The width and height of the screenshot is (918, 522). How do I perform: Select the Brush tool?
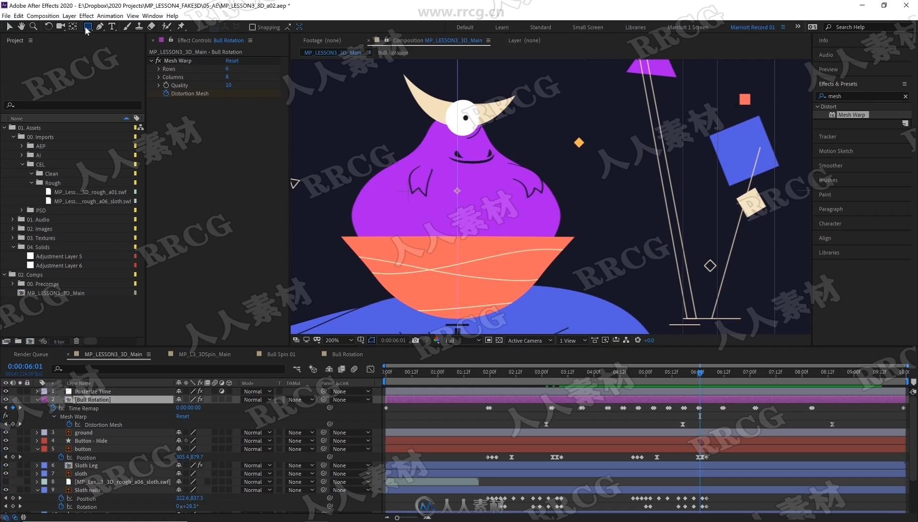pyautogui.click(x=127, y=27)
